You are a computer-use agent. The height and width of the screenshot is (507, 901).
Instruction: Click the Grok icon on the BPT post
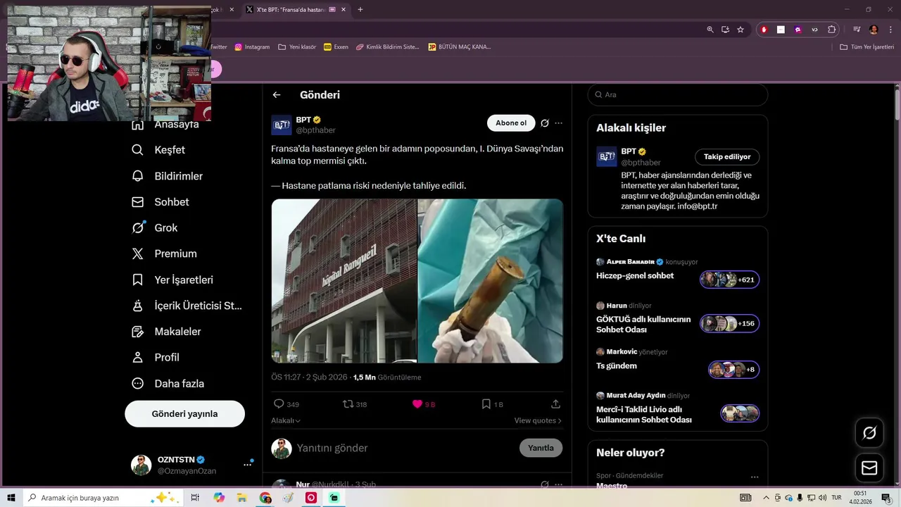coord(545,123)
